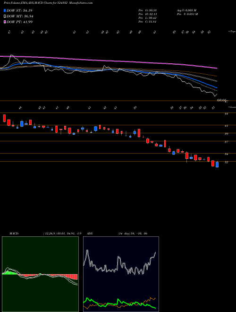
Task: Click the blue DOW ST legend swatch
Action: [5, 10]
